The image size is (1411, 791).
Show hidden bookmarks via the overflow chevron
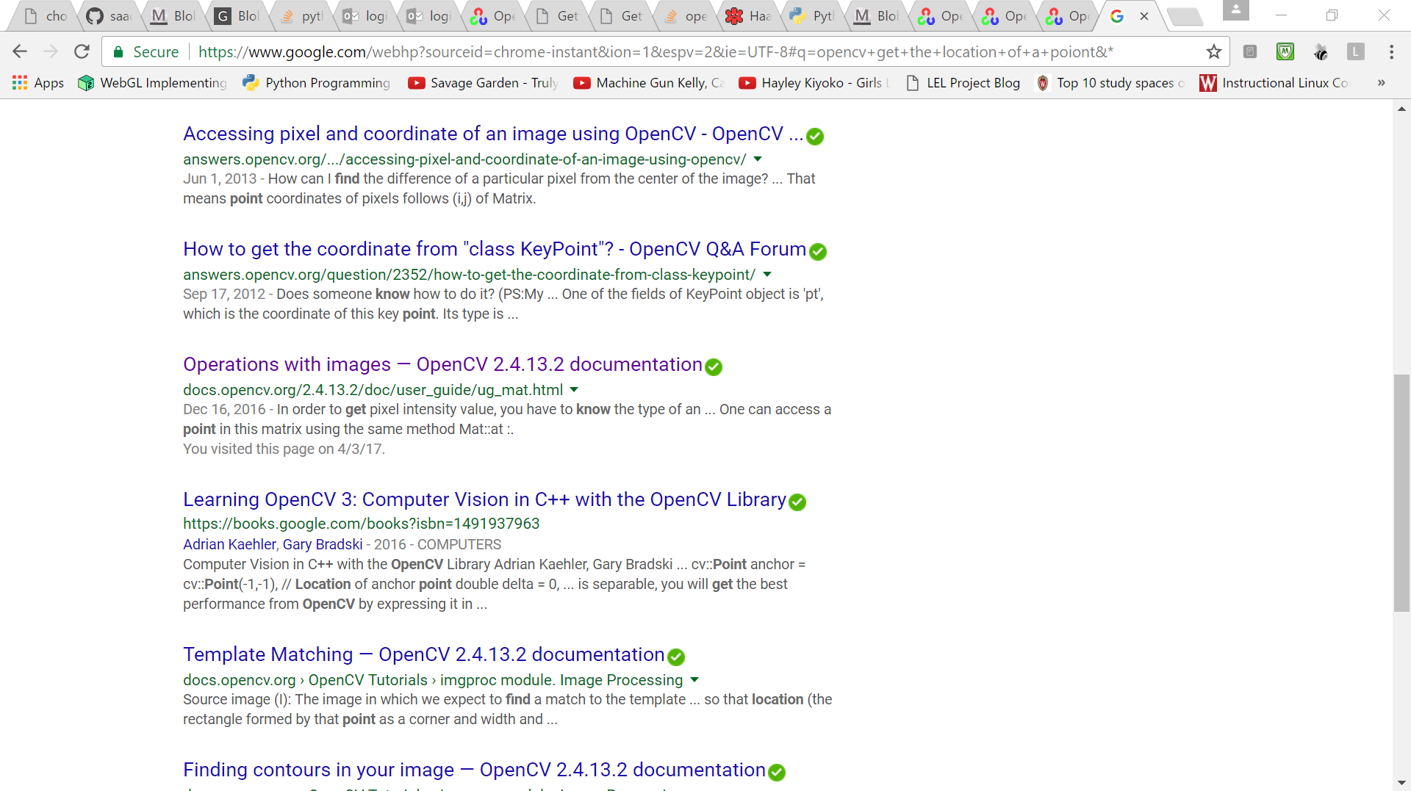pos(1381,83)
